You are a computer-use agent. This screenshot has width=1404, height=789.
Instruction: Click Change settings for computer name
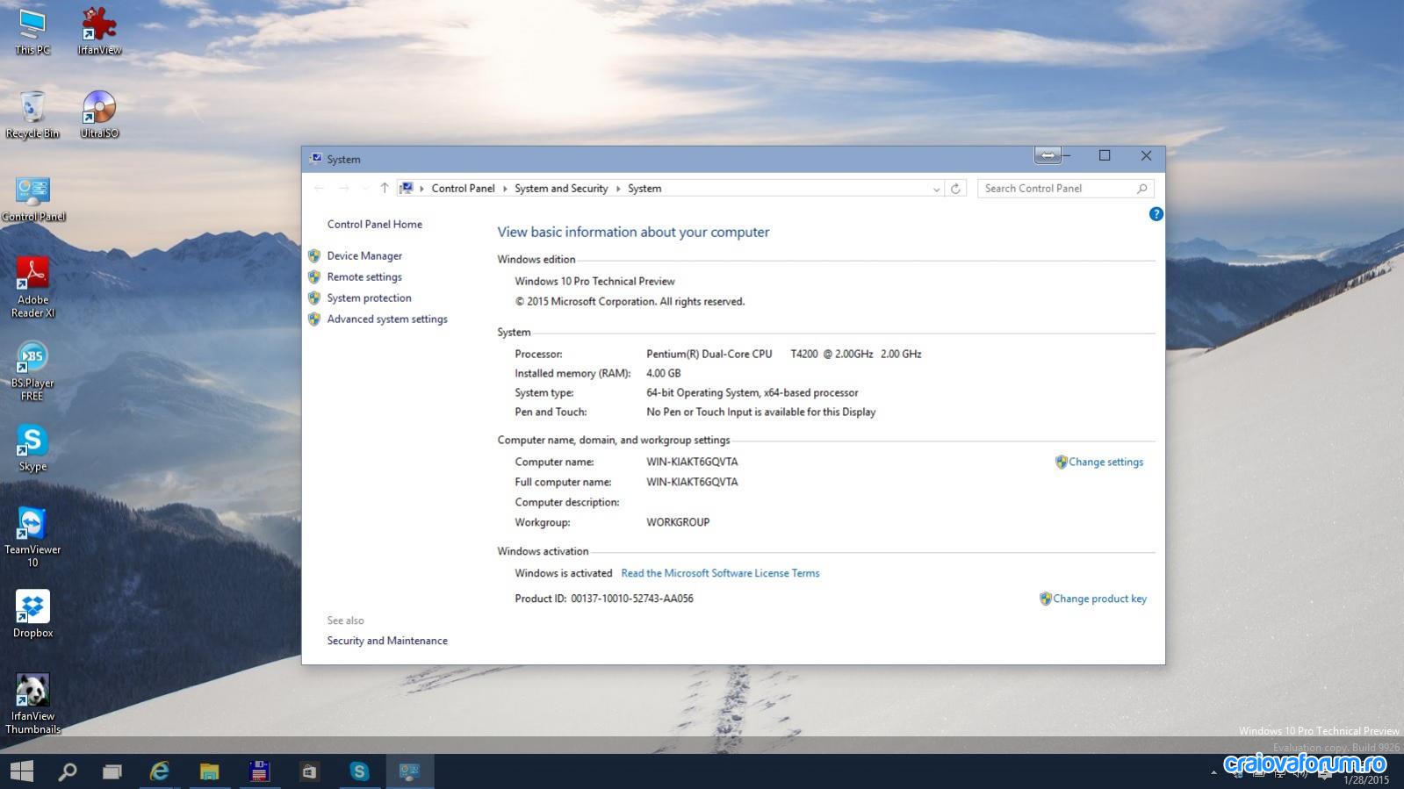1105,462
